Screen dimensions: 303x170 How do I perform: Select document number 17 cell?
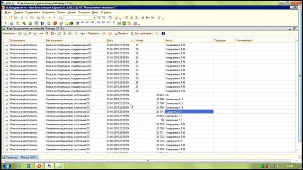[x=150, y=45]
